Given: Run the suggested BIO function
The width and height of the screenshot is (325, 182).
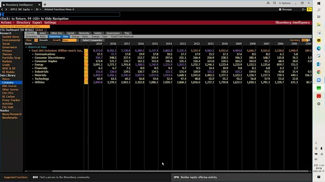Looking at the screenshot, I should (61, 177).
